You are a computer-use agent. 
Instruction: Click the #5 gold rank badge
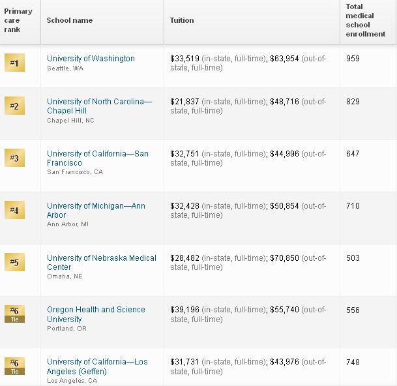click(x=14, y=262)
